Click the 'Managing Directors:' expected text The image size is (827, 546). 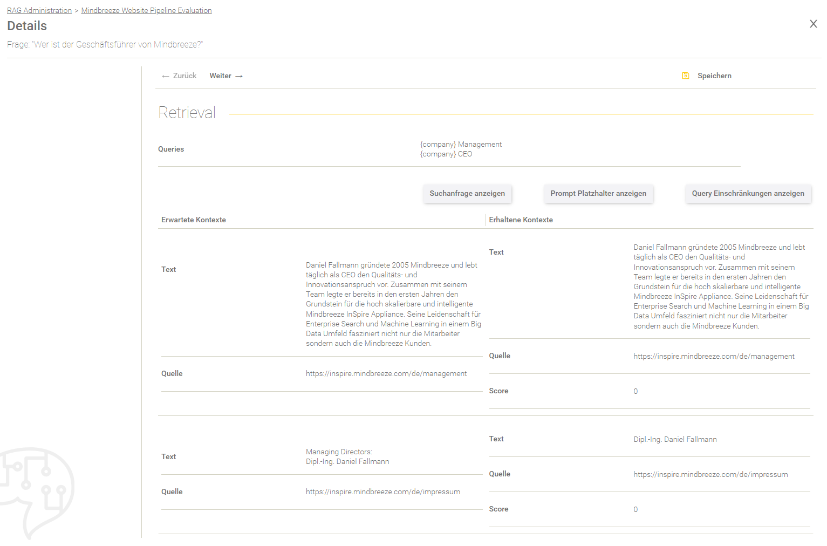339,452
